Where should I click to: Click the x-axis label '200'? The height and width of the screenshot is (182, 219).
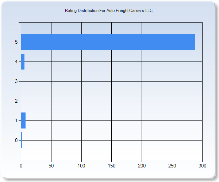[142, 166]
